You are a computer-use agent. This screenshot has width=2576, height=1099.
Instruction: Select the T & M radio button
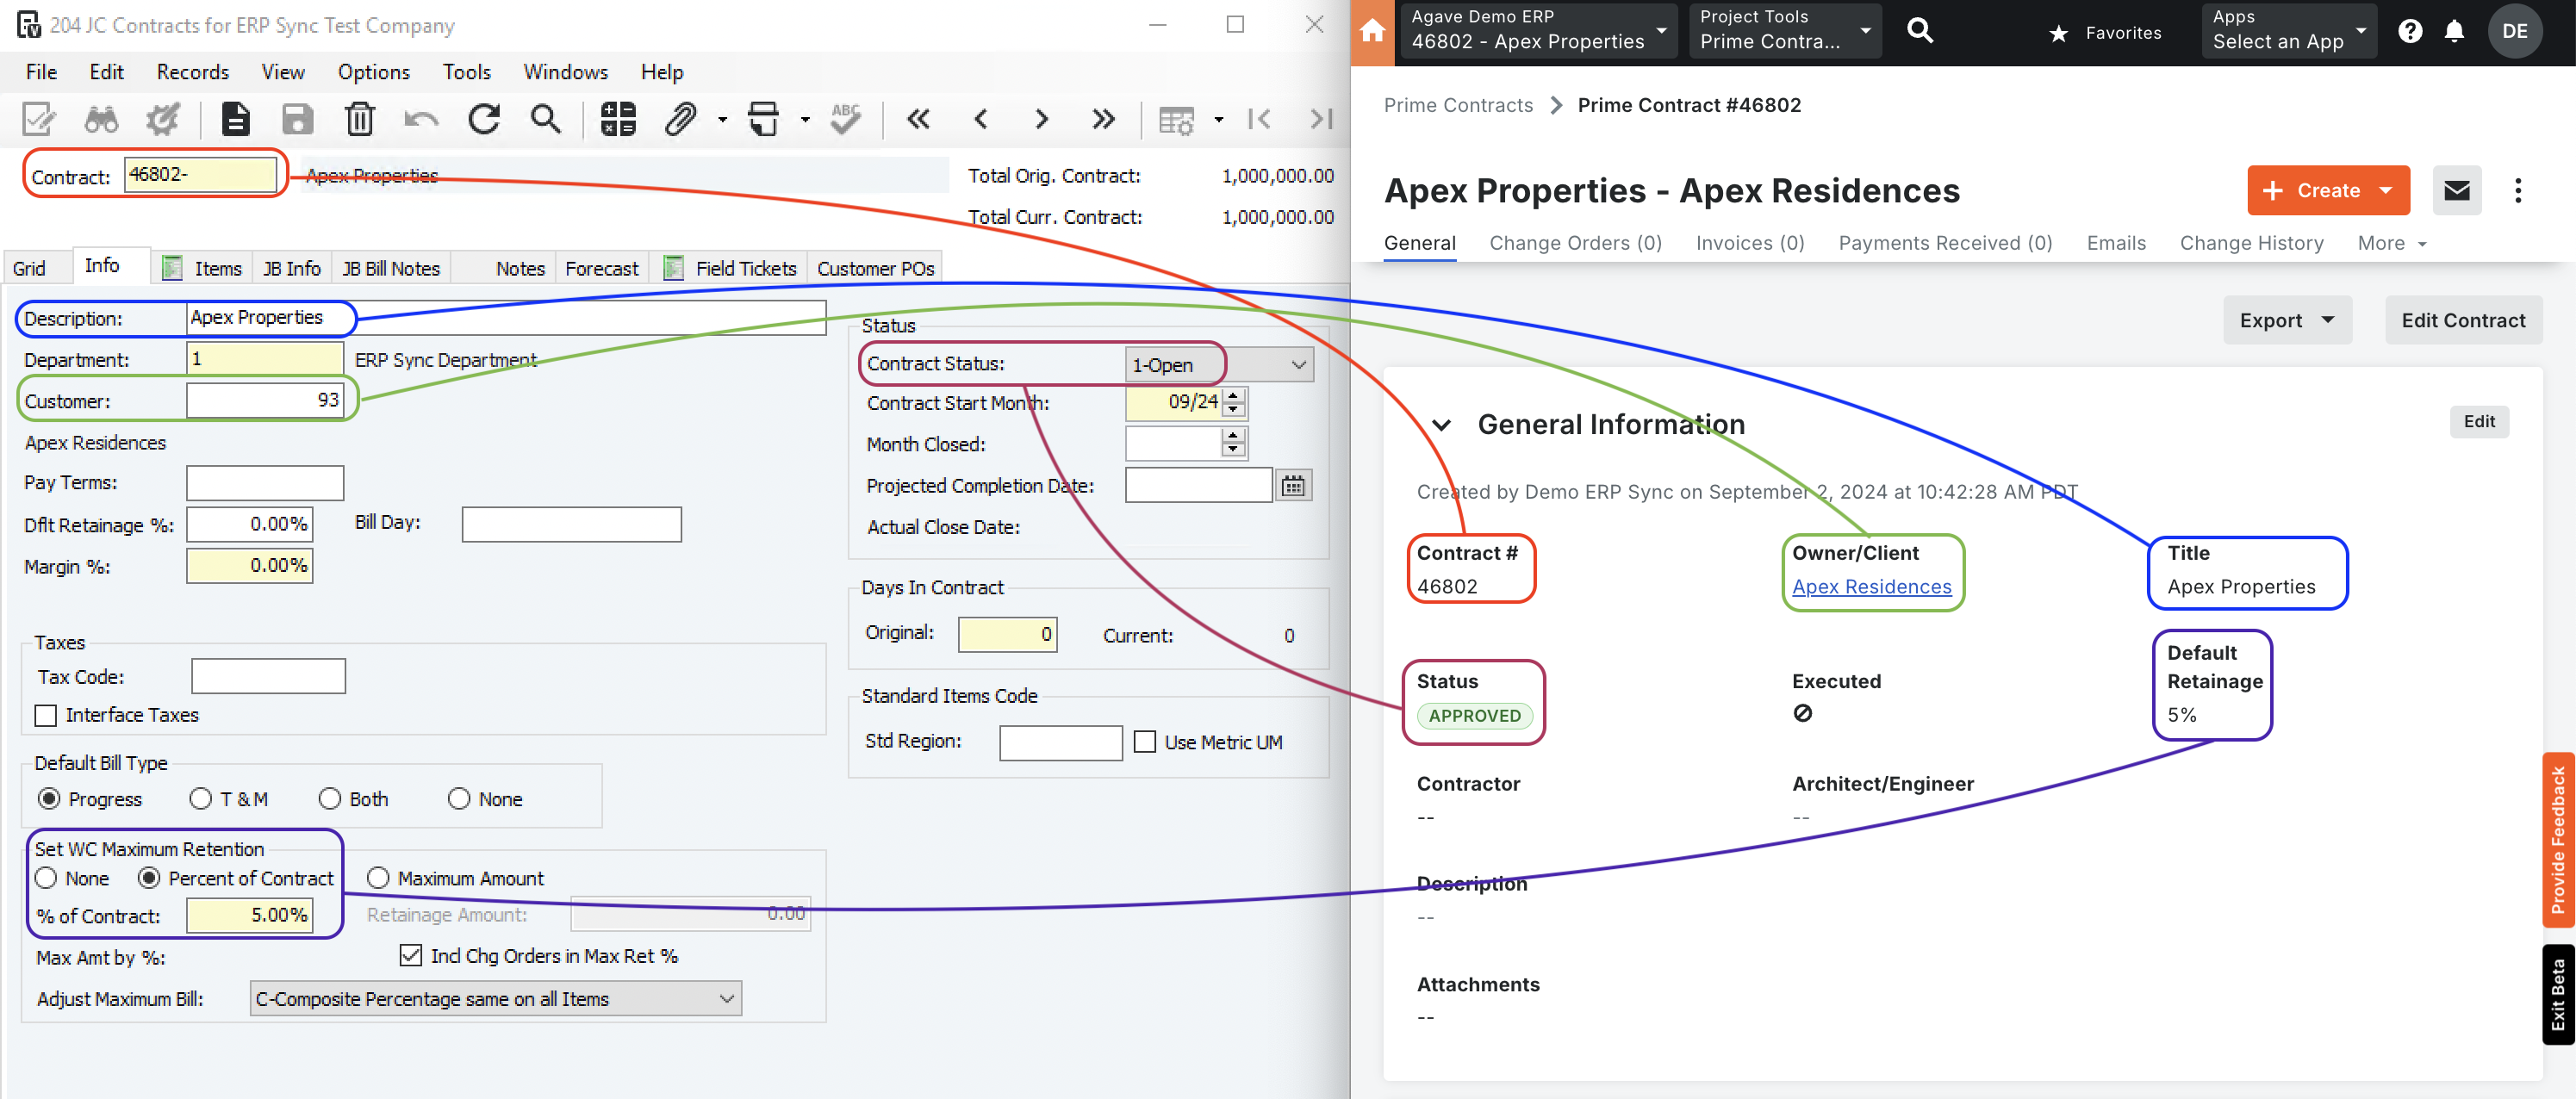[x=201, y=799]
